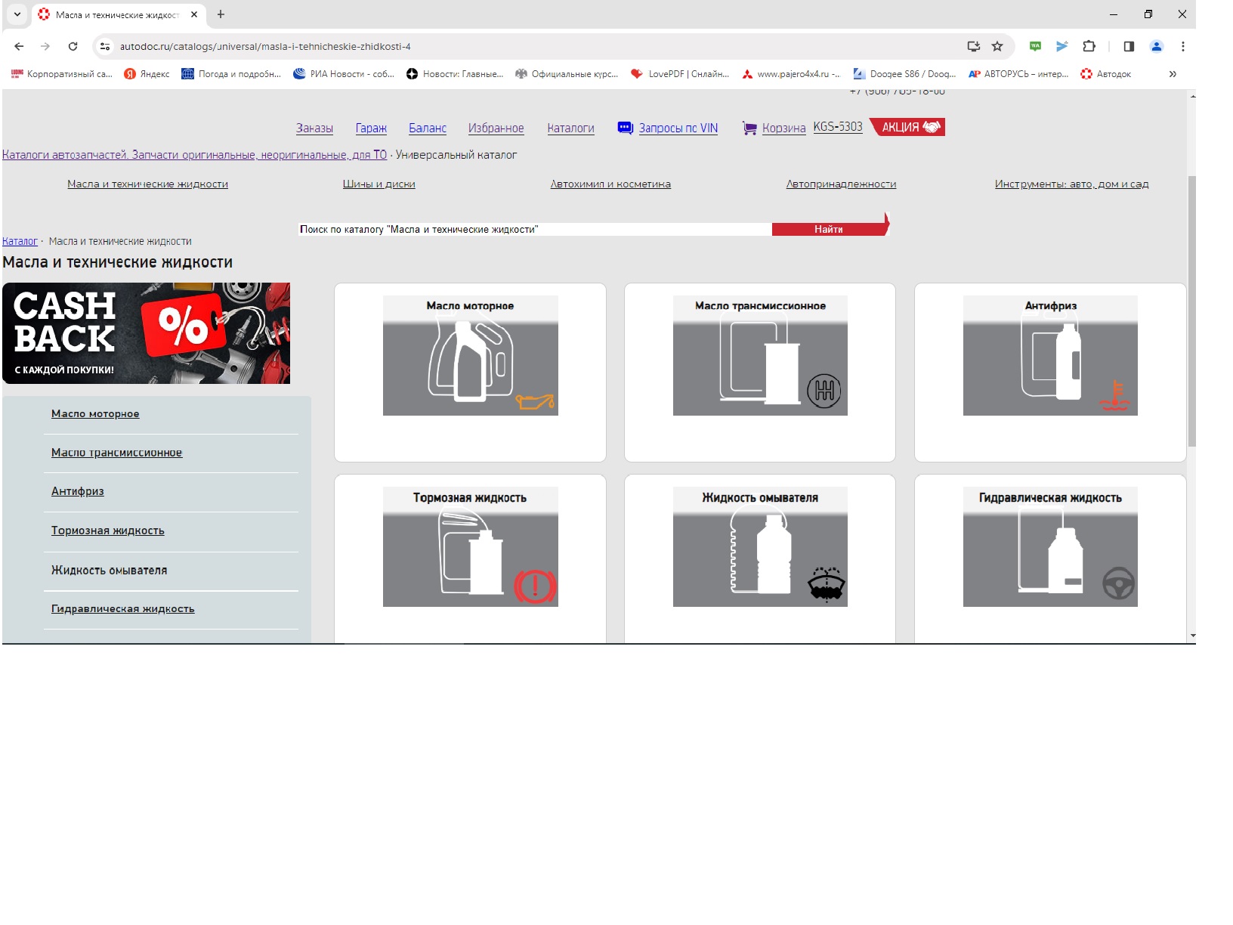The image size is (1233, 925).
Task: Bookmark this page with the star icon
Action: tap(997, 46)
